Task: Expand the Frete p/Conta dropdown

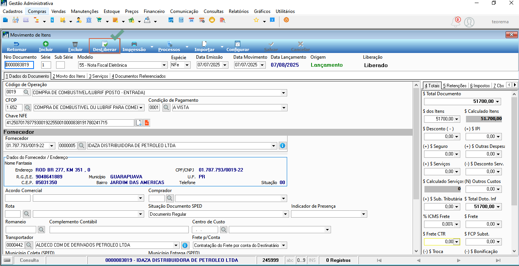Action: (284, 245)
